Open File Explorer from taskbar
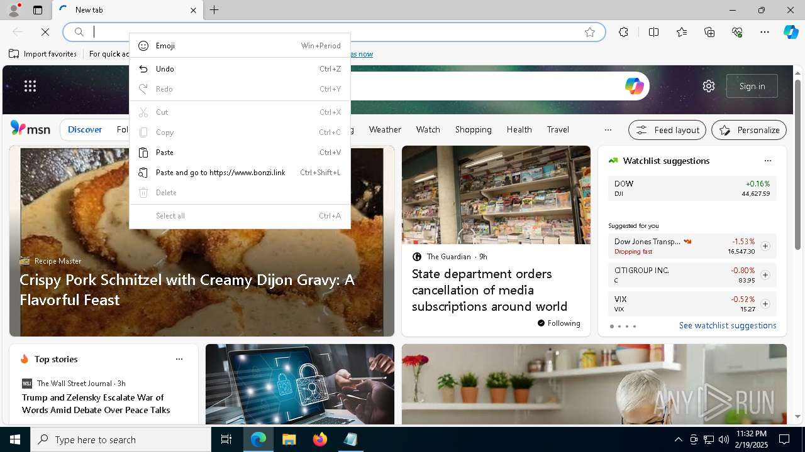 tap(289, 439)
